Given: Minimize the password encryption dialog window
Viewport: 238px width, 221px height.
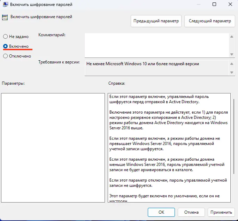Looking at the screenshot, I should 198,5.
